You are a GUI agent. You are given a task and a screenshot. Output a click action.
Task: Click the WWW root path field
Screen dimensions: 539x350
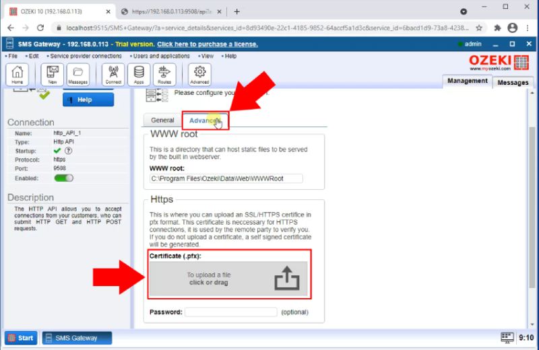[226, 178]
